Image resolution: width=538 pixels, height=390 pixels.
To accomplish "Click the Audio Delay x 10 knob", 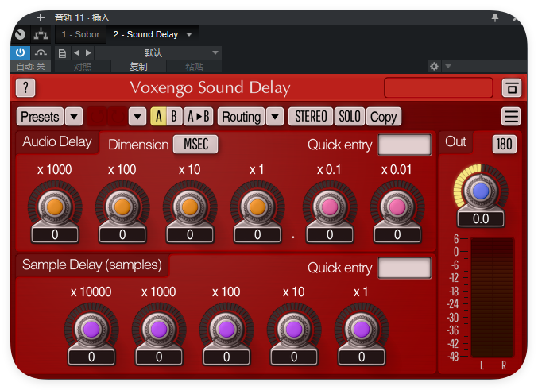I will point(190,207).
